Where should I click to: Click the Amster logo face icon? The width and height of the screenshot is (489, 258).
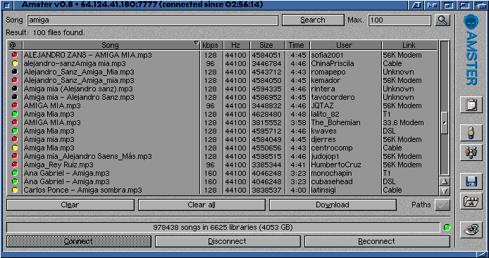click(471, 22)
